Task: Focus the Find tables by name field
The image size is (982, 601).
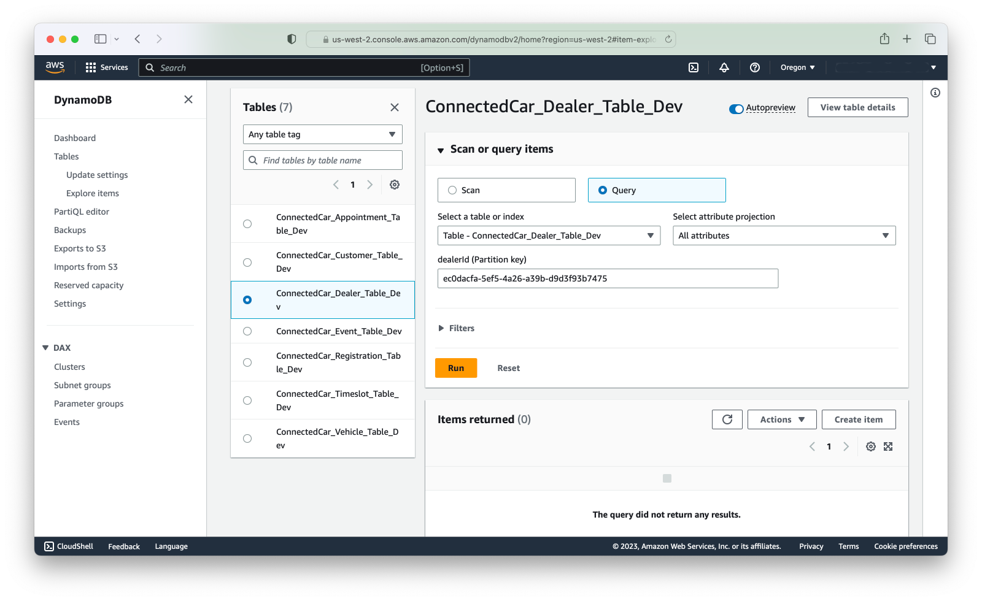Action: pyautogui.click(x=323, y=160)
